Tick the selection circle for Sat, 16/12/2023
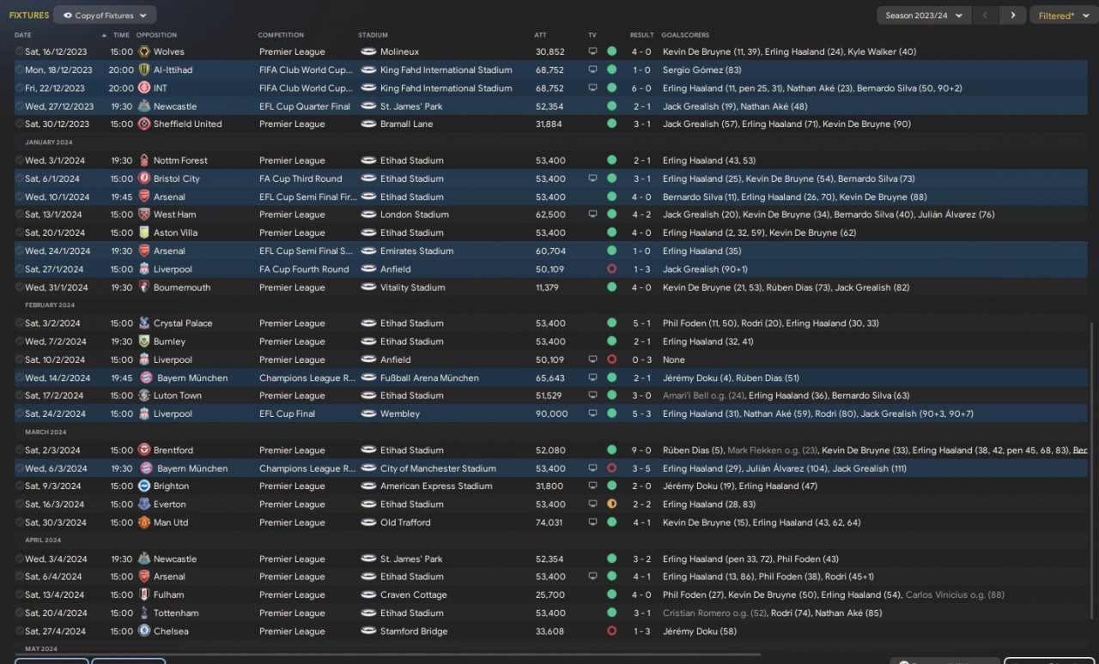The image size is (1099, 664). click(19, 51)
